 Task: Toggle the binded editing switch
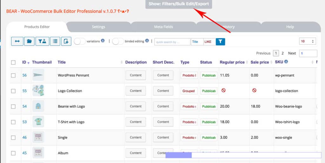[118, 41]
